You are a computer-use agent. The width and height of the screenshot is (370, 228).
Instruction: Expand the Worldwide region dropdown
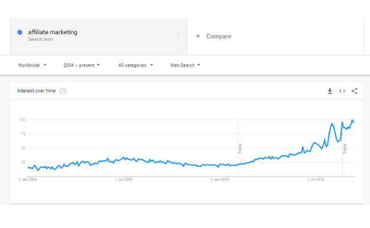click(32, 65)
